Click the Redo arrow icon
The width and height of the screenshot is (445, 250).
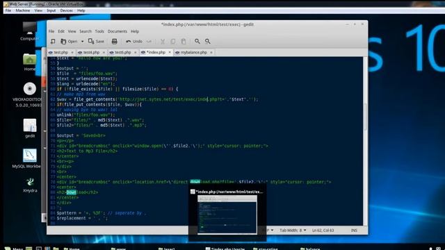click(x=149, y=42)
